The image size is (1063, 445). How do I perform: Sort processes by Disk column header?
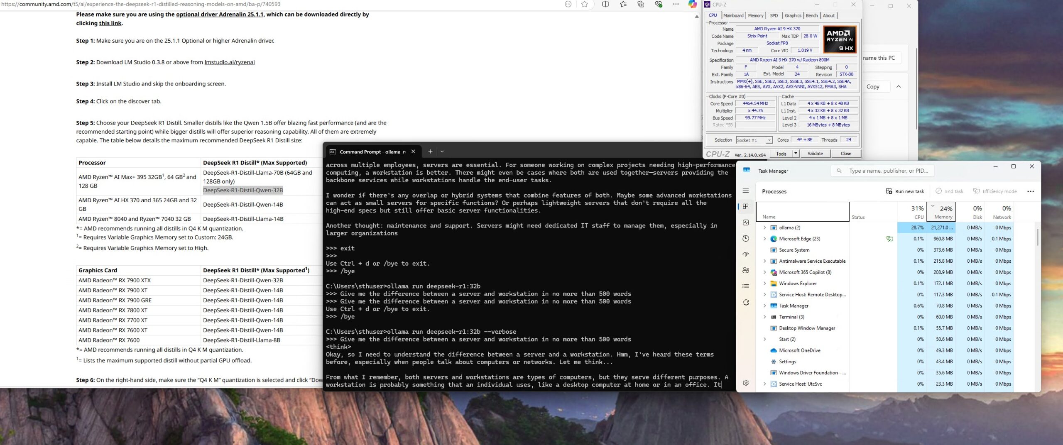970,212
